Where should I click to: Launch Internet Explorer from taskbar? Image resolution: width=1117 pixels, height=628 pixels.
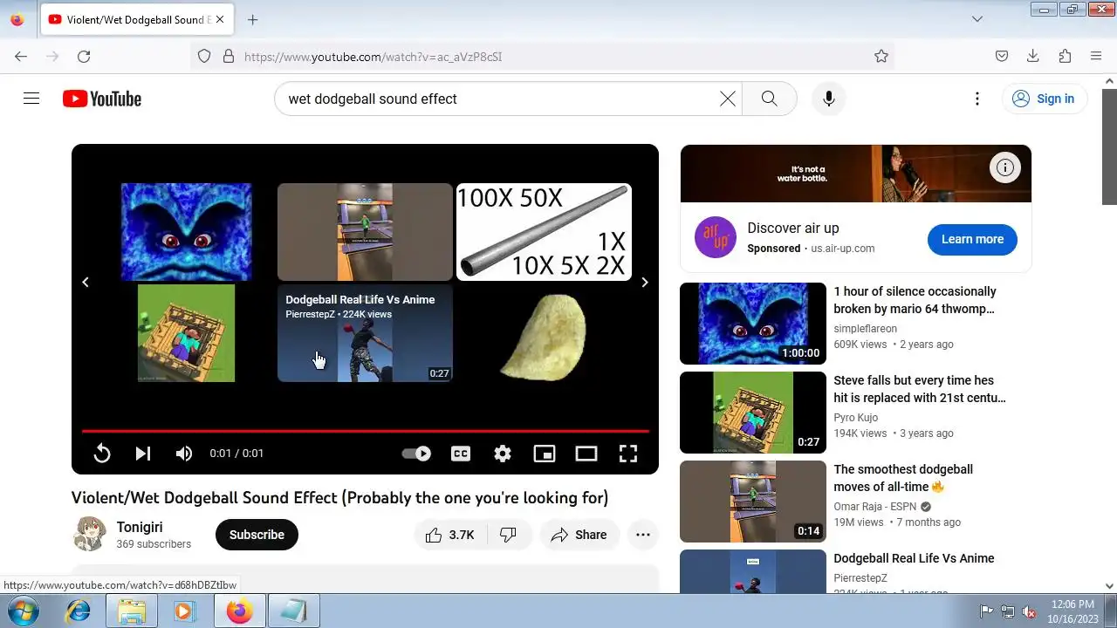pos(79,611)
